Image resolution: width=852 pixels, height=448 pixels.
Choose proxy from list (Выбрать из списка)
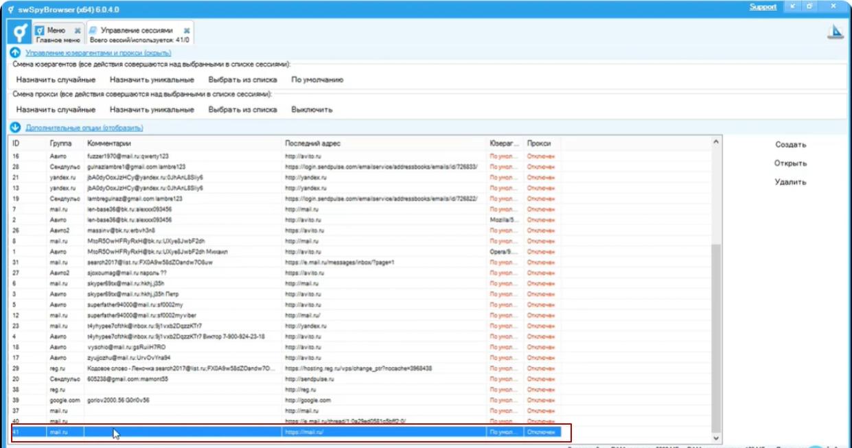coord(242,109)
